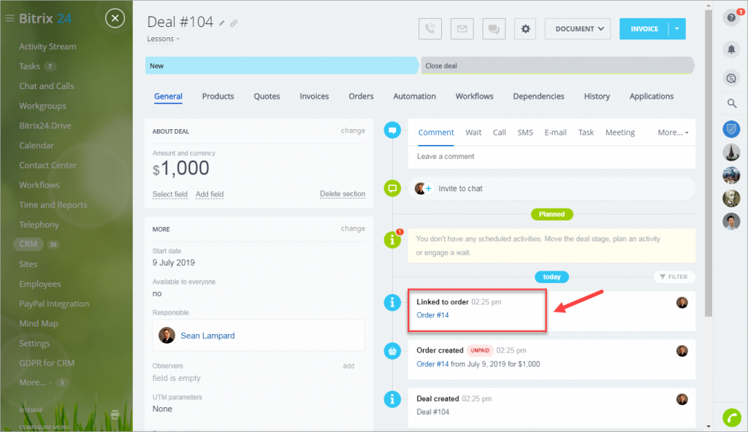Image resolution: width=748 pixels, height=432 pixels.
Task: Expand More... in the timeline activity tabs
Action: pyautogui.click(x=673, y=133)
